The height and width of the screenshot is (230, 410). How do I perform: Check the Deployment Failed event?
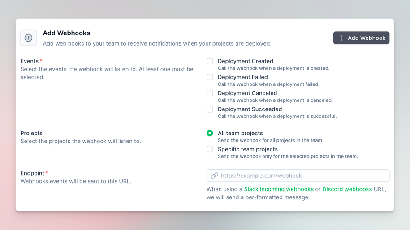point(210,77)
